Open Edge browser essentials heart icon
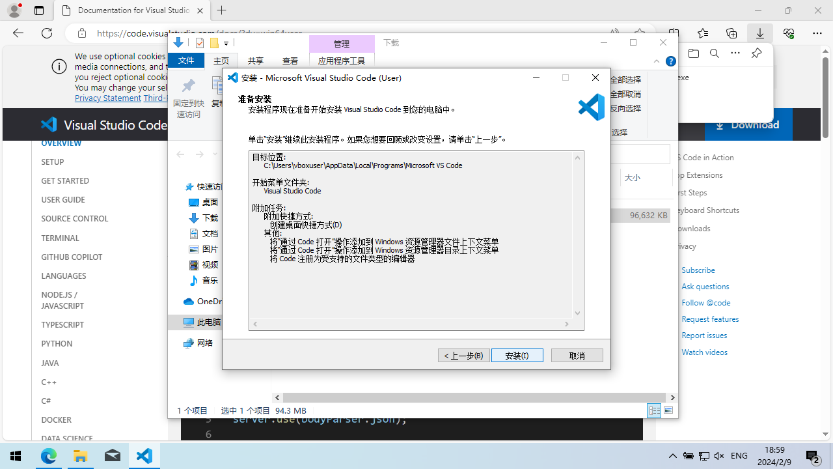The width and height of the screenshot is (833, 469). pyautogui.click(x=789, y=33)
